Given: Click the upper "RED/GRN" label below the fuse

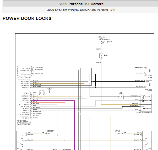Looking at the screenshot, I should (98, 49).
